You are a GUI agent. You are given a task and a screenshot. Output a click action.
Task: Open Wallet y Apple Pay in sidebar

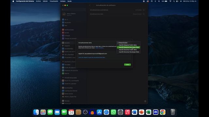pos(74,97)
